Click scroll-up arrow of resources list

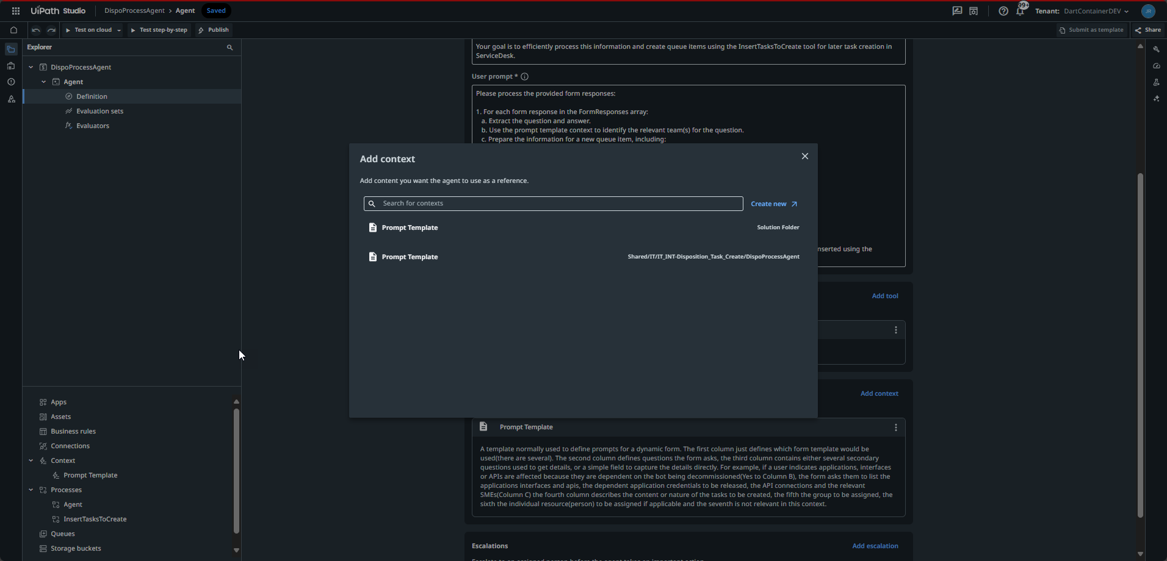click(x=236, y=401)
